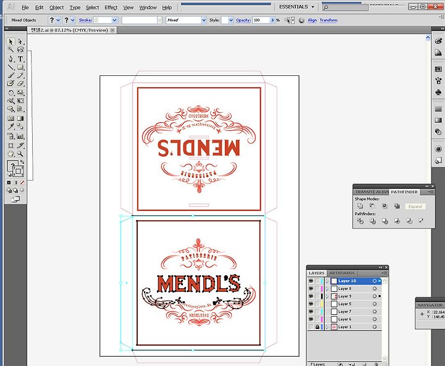Pick the Magic Wand tool
Viewport: 445px width, 366px height.
[11, 49]
